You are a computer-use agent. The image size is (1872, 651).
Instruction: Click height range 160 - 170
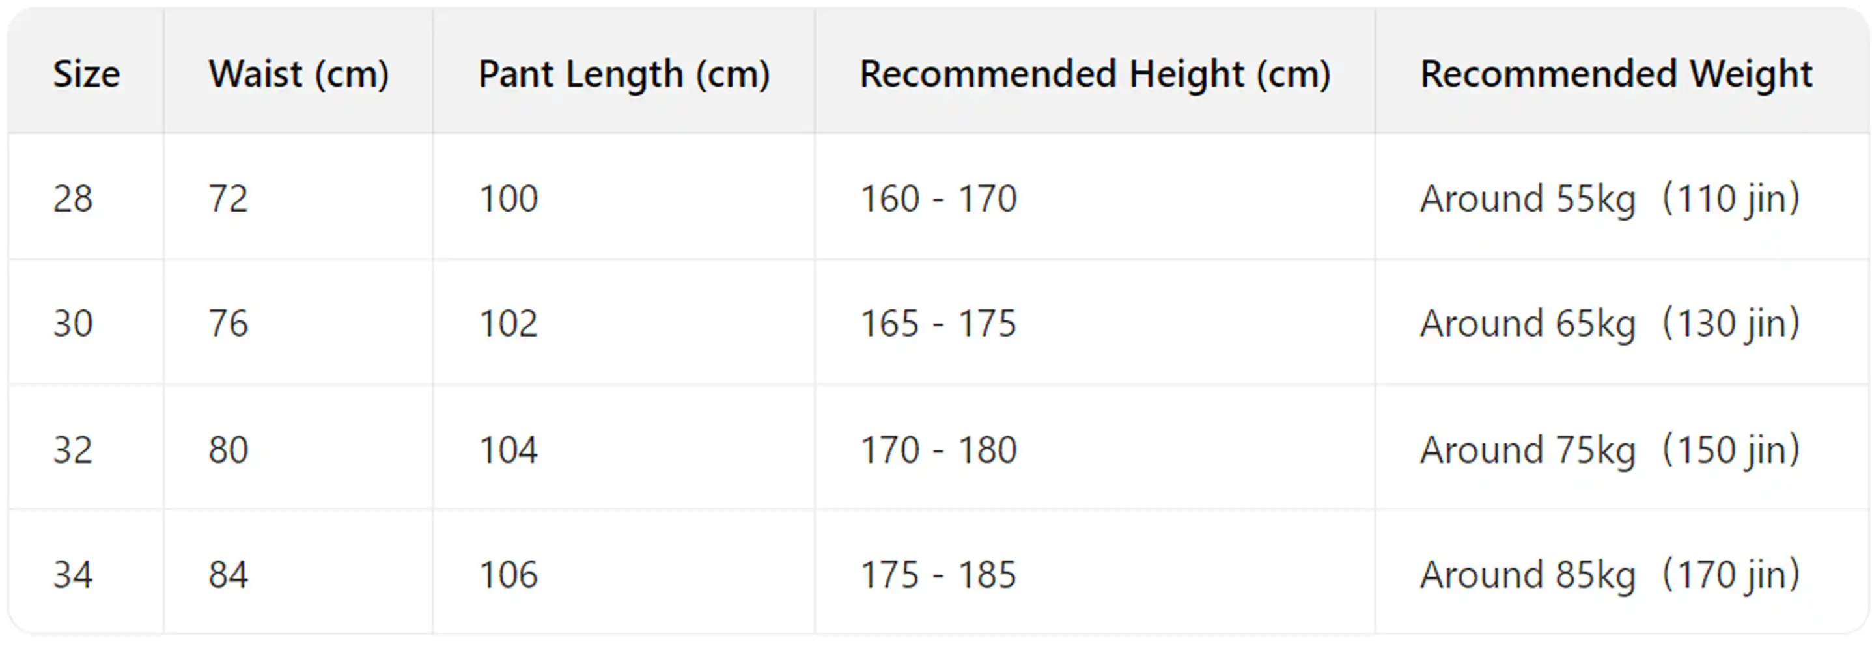(x=938, y=199)
